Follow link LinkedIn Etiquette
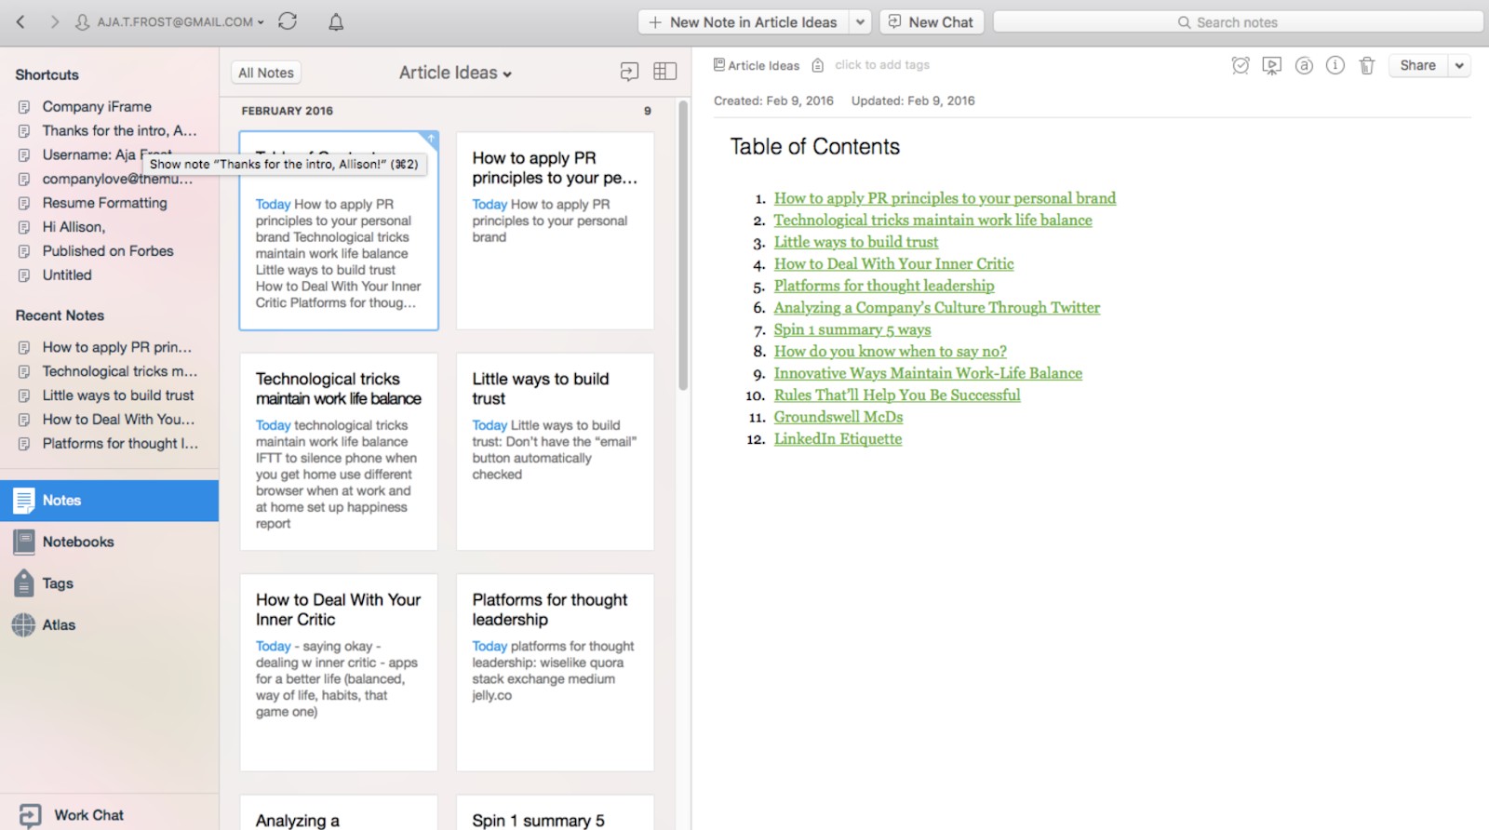 [838, 439]
